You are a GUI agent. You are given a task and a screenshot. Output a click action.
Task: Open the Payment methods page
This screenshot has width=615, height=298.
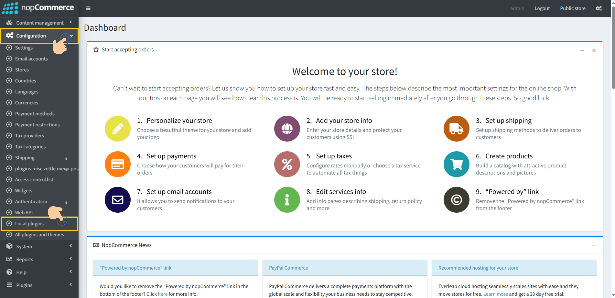click(x=35, y=113)
